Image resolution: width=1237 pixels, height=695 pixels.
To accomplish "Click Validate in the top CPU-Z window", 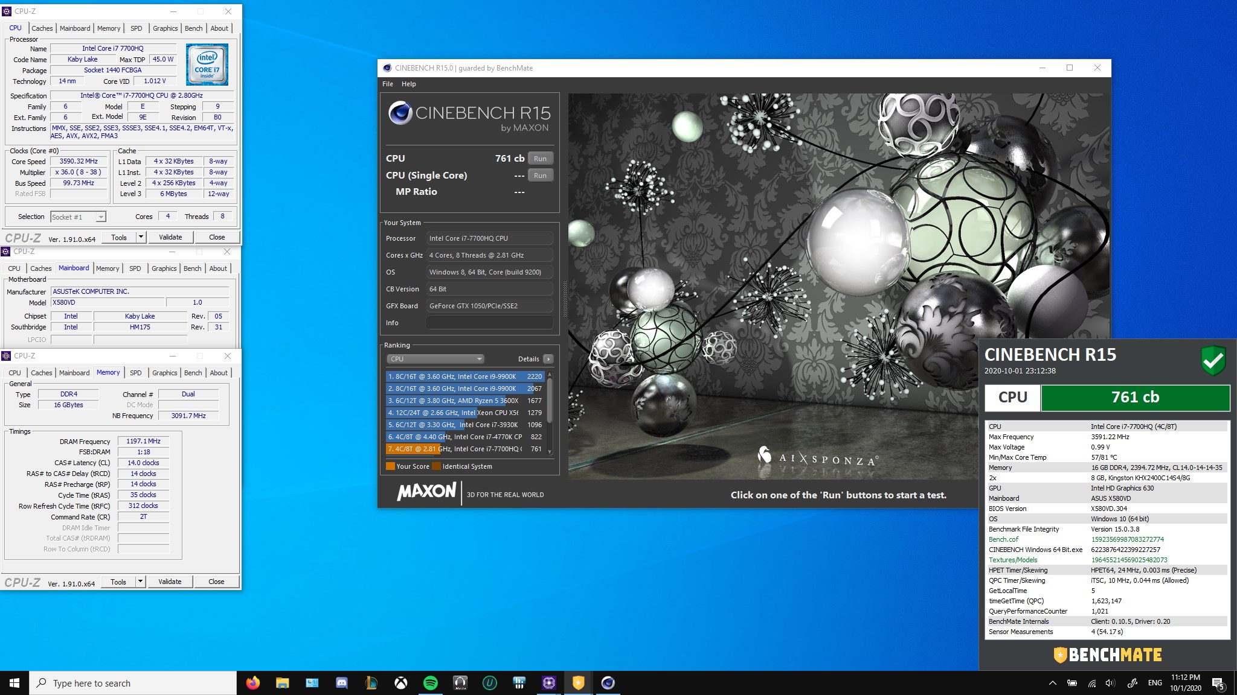I will point(170,237).
